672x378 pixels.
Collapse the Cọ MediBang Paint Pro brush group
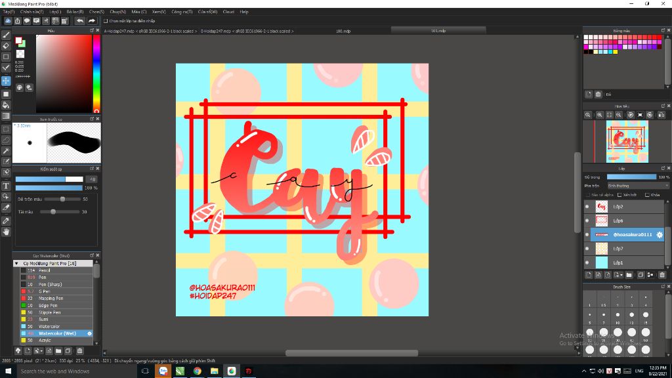point(16,263)
